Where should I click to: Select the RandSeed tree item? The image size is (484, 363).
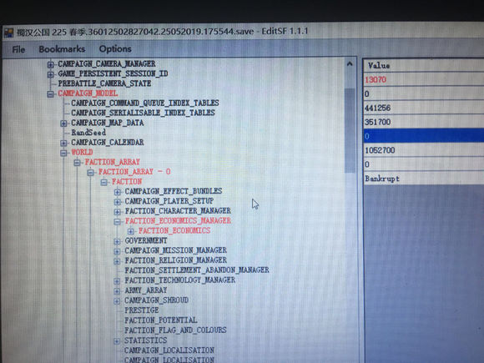point(88,133)
